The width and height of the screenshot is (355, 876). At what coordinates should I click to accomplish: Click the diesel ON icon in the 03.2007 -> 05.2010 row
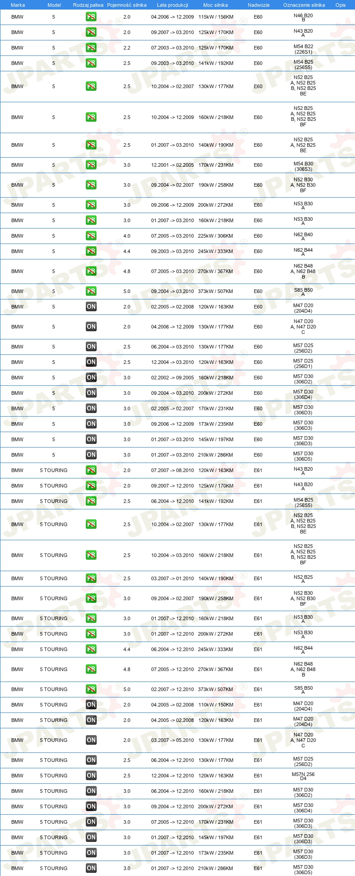[x=91, y=740]
